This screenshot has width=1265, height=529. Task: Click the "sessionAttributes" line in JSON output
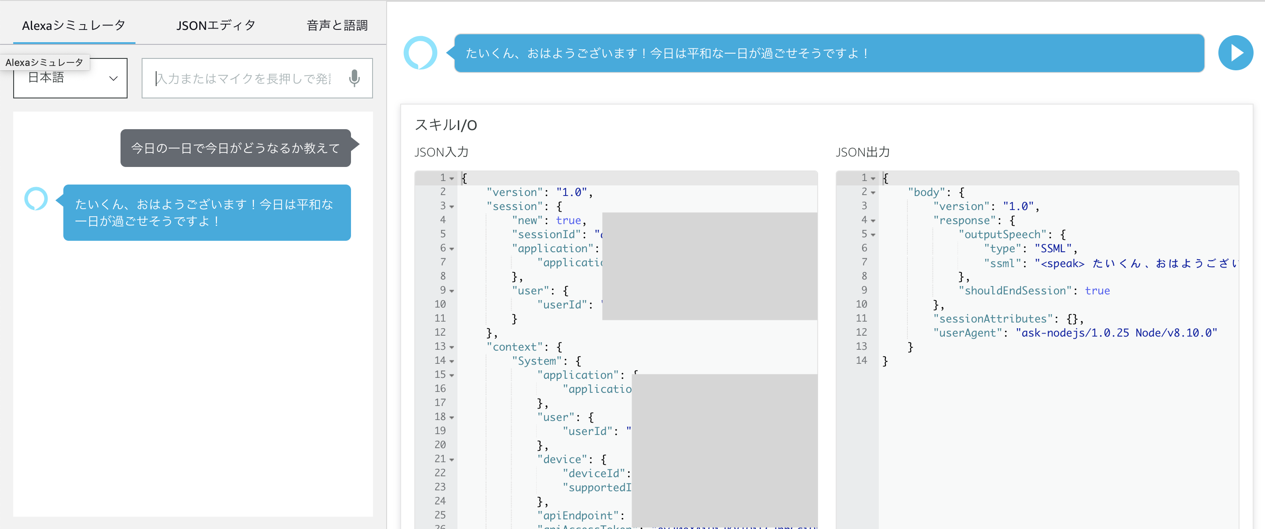tap(1009, 319)
